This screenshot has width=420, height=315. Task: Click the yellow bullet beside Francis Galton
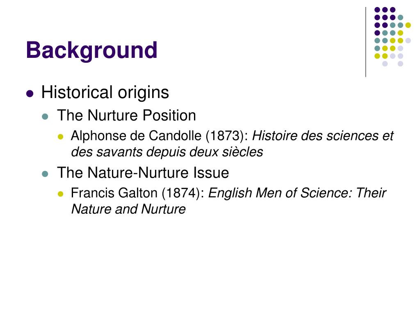(x=61, y=194)
